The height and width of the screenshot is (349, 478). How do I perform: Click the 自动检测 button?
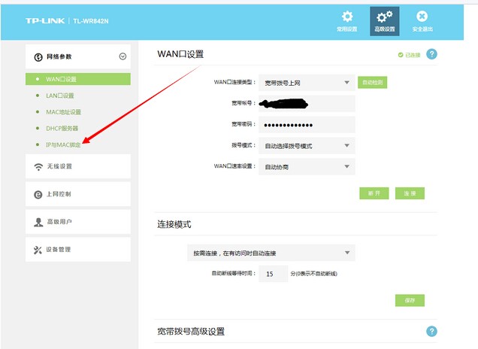coord(372,83)
